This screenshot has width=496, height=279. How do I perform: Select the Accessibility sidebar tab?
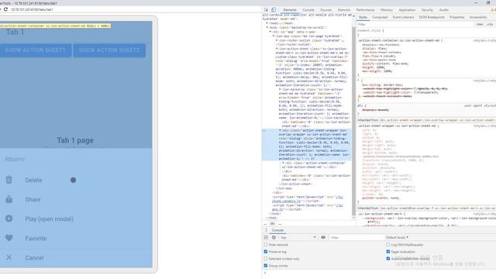(478, 17)
